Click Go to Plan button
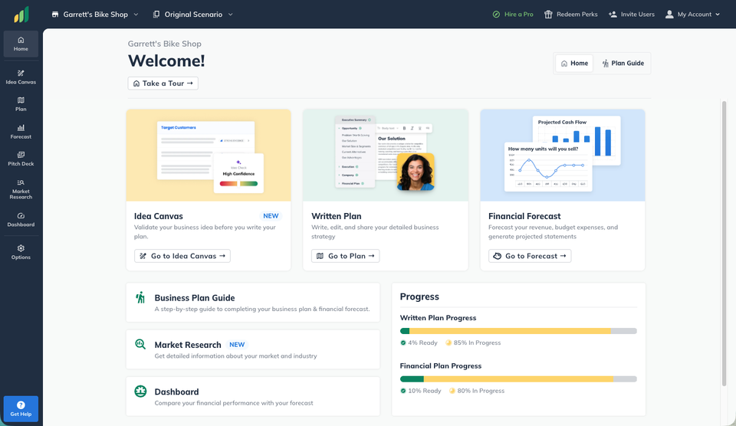The height and width of the screenshot is (426, 736). tap(346, 256)
